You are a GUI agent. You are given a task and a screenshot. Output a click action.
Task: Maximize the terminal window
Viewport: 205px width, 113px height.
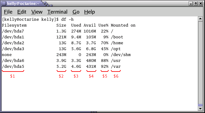[196, 4]
